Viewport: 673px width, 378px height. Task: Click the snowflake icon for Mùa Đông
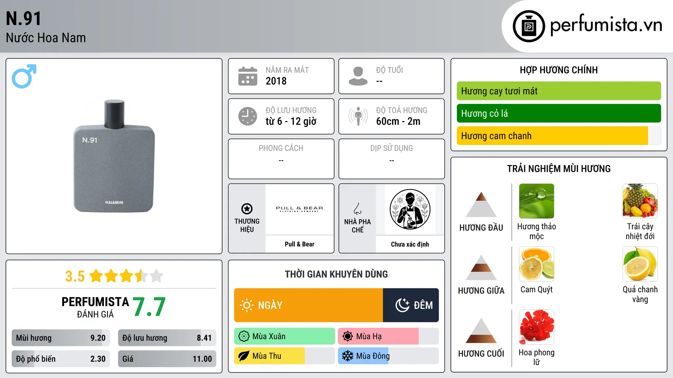[348, 356]
